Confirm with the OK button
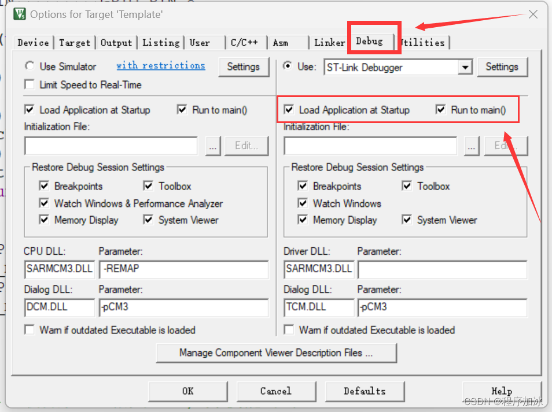This screenshot has height=412, width=552. 188,391
